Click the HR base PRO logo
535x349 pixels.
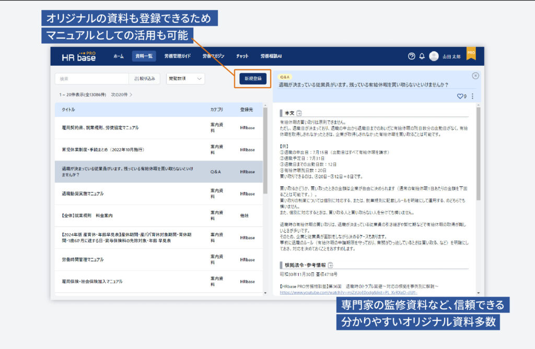(79, 56)
